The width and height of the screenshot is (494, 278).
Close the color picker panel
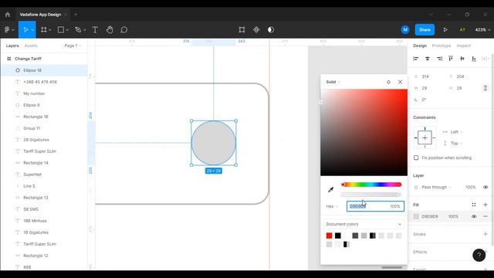point(400,82)
